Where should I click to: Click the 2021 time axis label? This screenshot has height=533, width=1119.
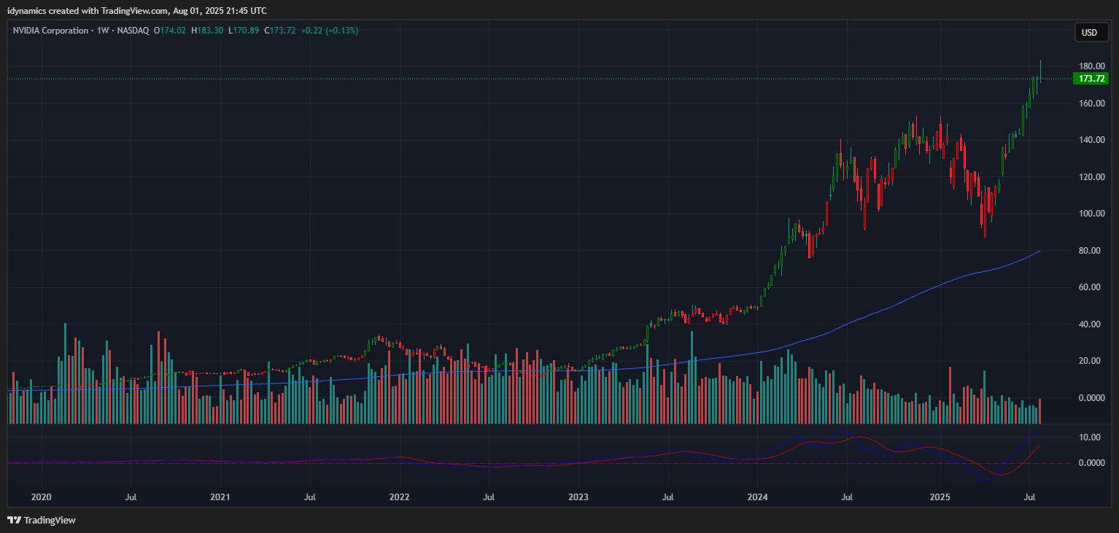tap(220, 497)
